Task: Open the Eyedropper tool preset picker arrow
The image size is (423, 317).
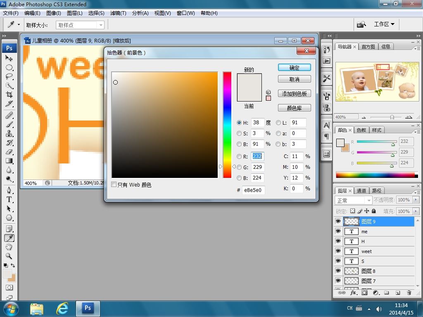Action: [19, 24]
